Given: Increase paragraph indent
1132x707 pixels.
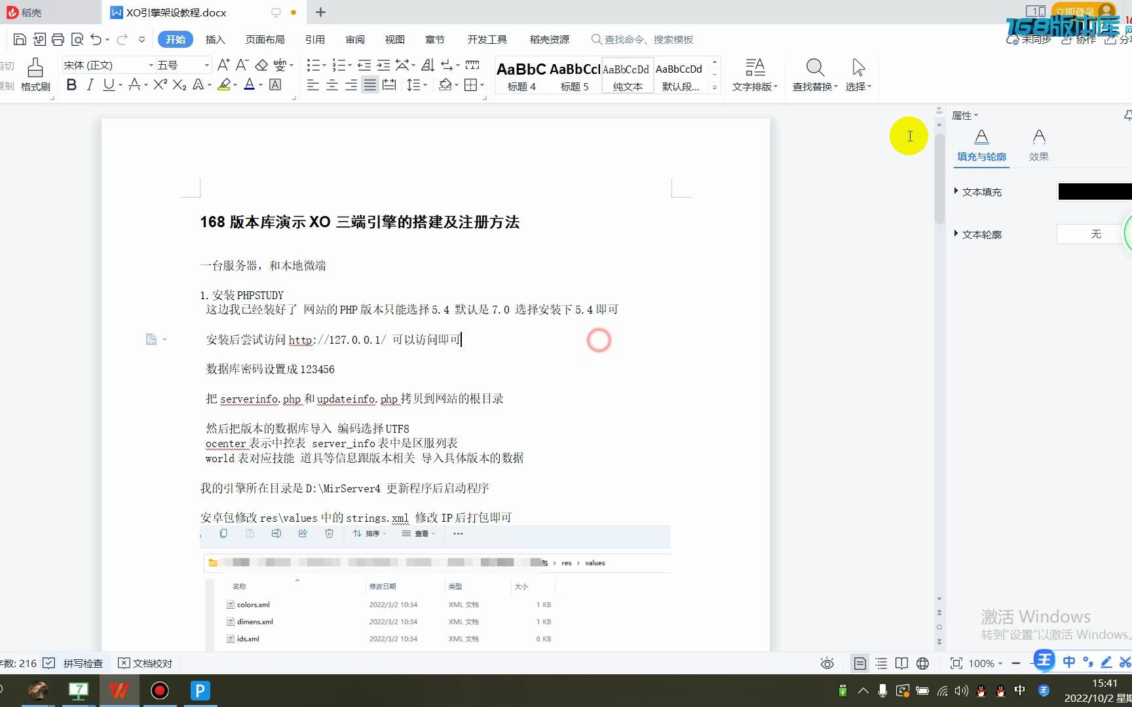Looking at the screenshot, I should (x=383, y=65).
